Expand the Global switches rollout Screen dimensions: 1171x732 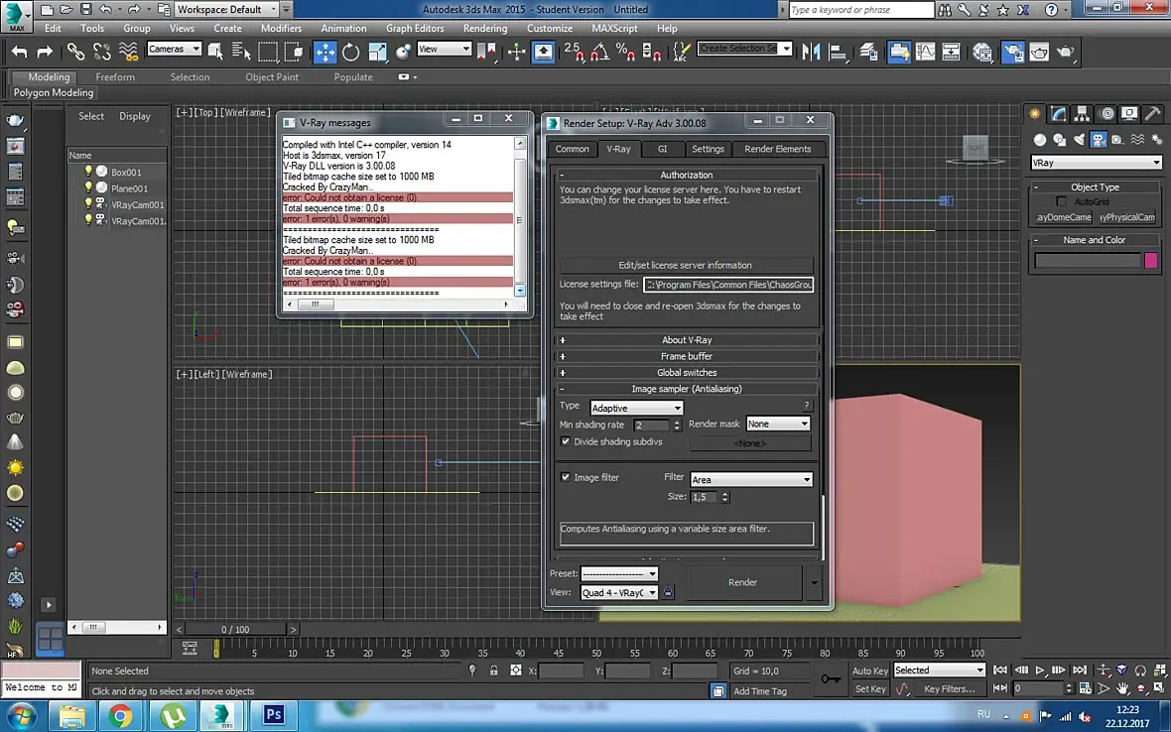click(x=686, y=372)
